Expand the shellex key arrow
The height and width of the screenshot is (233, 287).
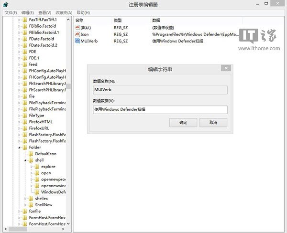26,199
